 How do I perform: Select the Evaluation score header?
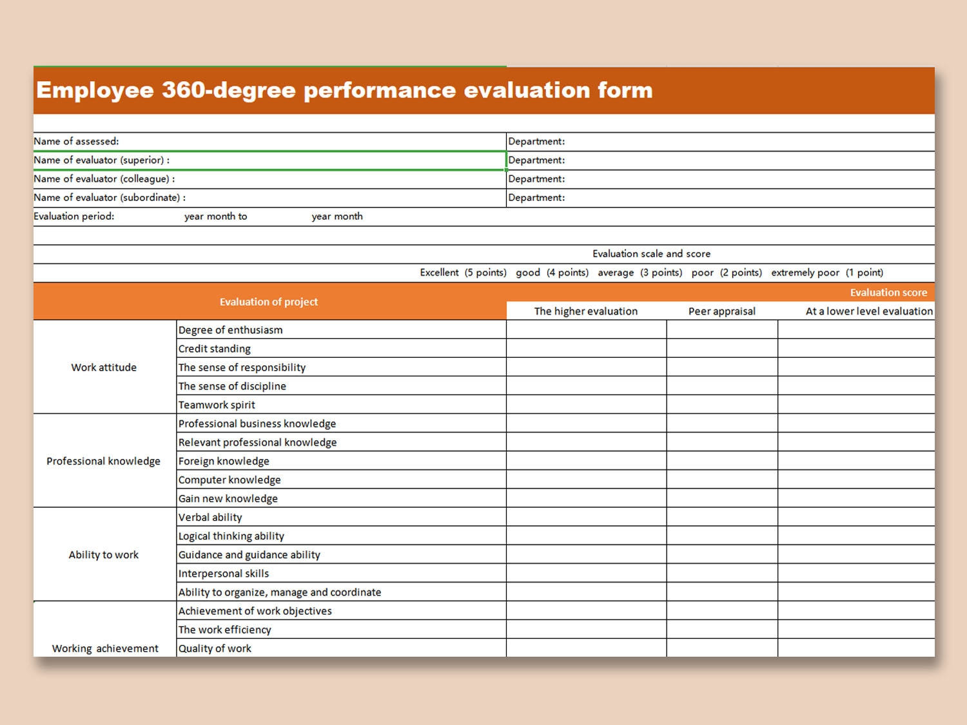(x=888, y=292)
